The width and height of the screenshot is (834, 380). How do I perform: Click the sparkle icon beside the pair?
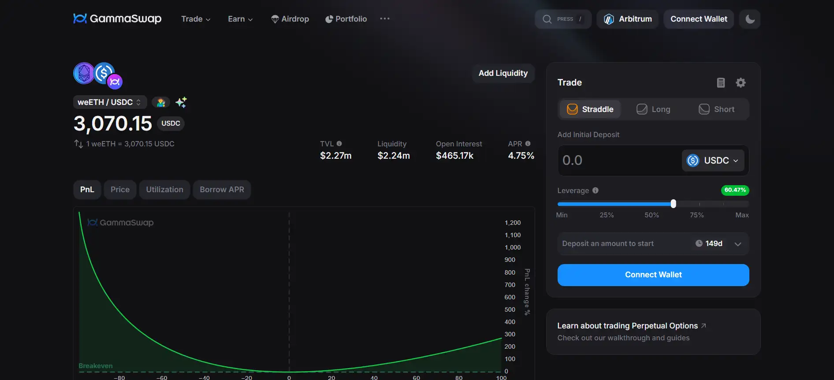[181, 102]
